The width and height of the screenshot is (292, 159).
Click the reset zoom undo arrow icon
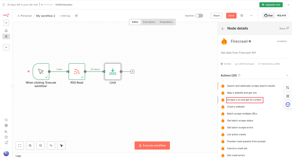point(51,146)
